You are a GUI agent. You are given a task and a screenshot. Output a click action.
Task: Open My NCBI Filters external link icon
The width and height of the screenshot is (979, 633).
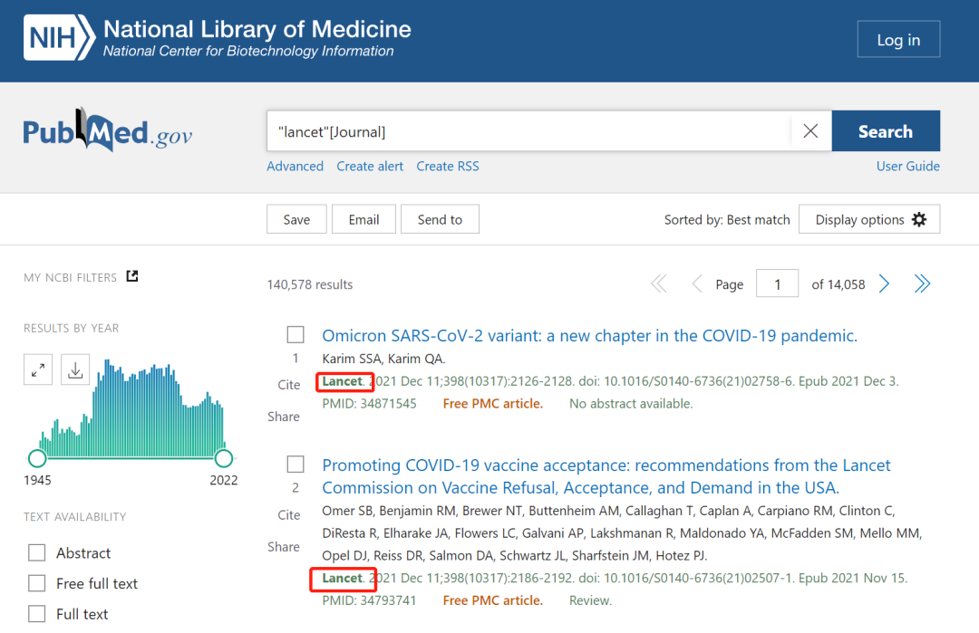click(x=131, y=275)
